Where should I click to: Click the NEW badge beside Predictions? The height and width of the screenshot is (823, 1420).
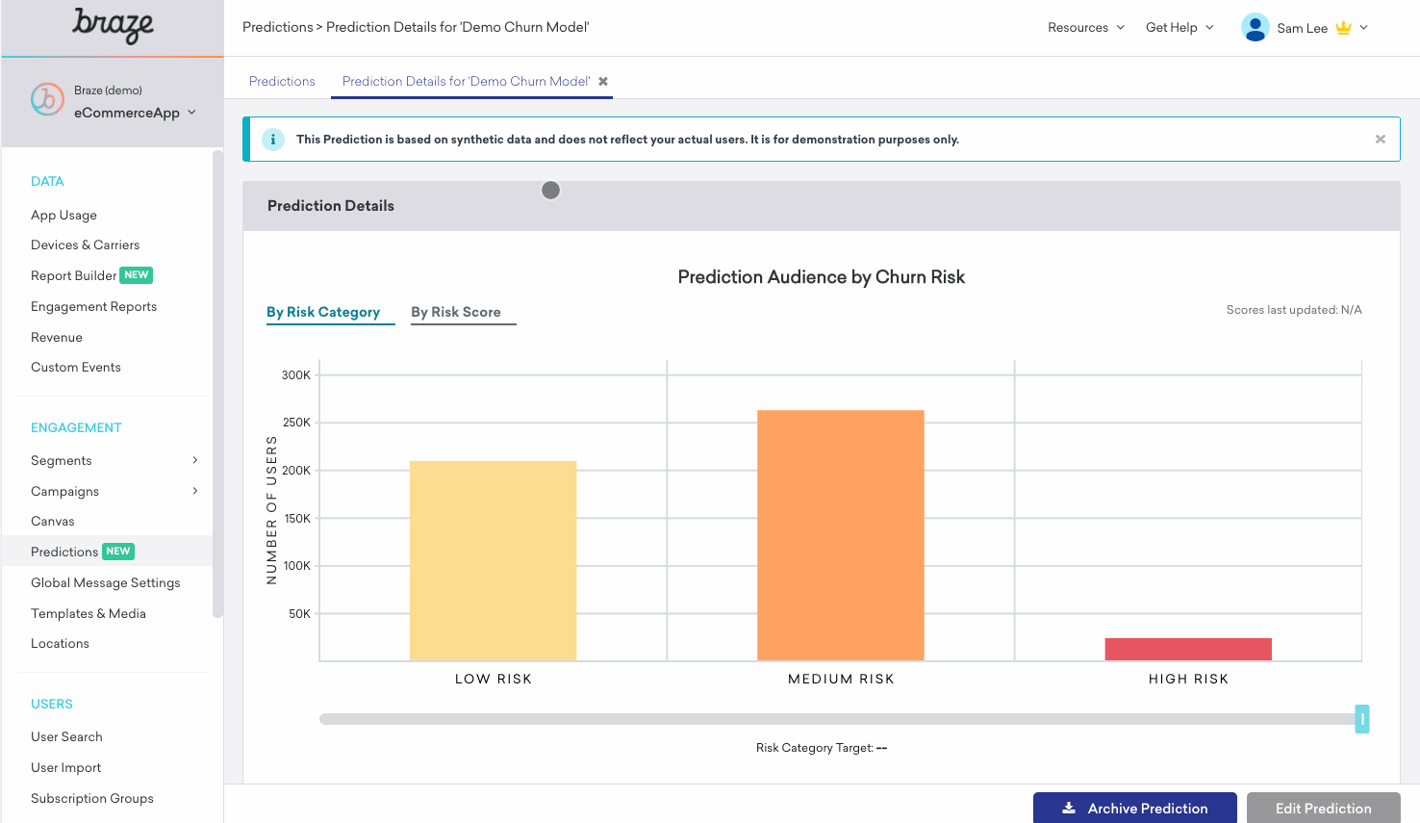coord(118,552)
